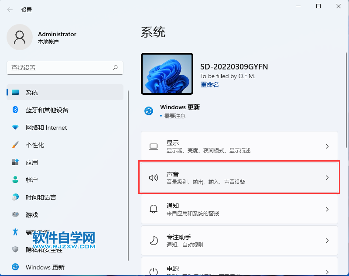This screenshot has height=276, width=349.
Task: Click the Windows Update status icon
Action: (x=149, y=111)
